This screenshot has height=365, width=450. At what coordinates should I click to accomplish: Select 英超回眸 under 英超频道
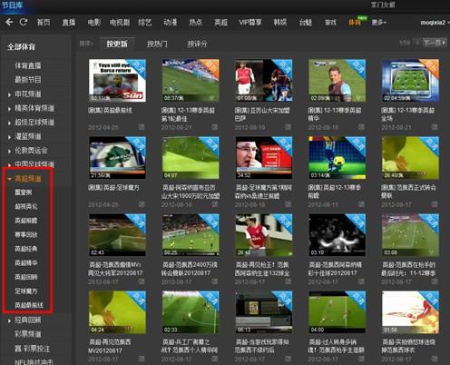point(26,277)
